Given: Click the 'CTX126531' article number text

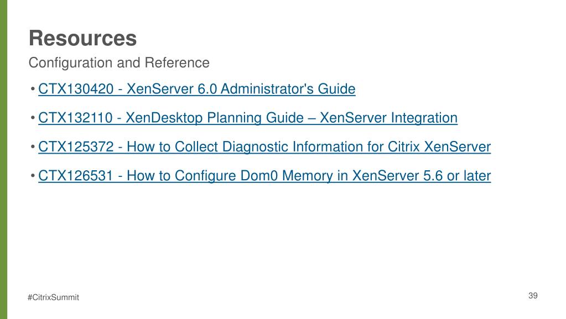Looking at the screenshot, I should point(76,176).
